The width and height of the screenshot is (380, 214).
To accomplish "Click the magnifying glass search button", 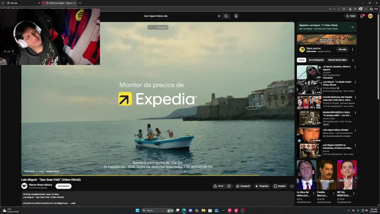I will click(226, 16).
